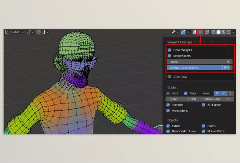The width and height of the screenshot is (240, 163).
Task: Uncheck the Extras checkbox
Action: coord(168,126)
